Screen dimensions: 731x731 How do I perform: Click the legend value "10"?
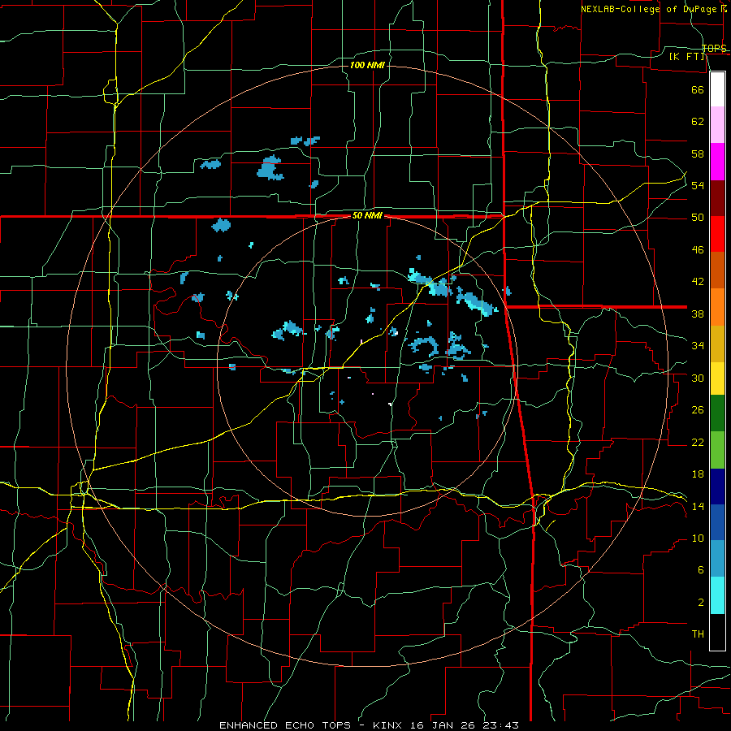(x=698, y=538)
